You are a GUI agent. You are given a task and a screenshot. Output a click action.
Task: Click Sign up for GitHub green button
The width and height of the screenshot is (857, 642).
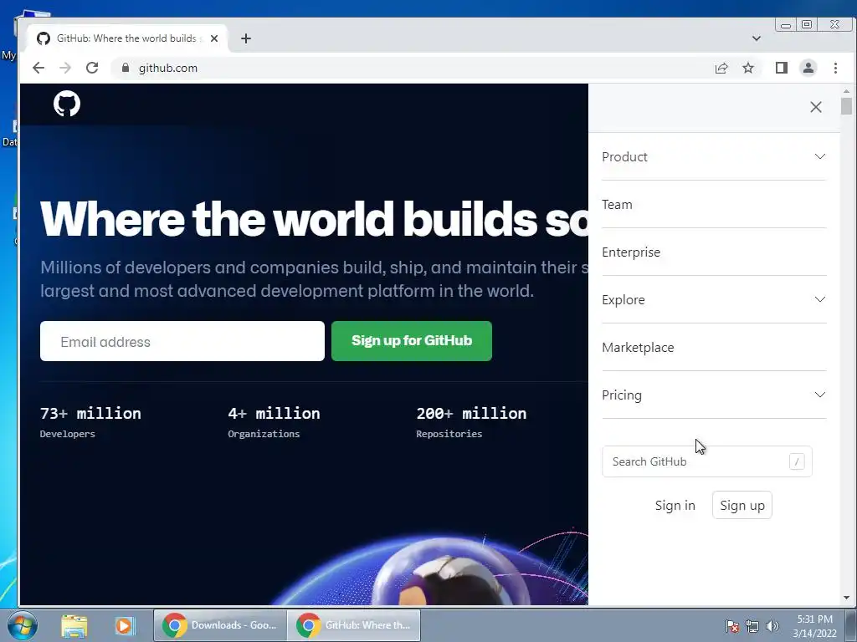click(x=412, y=341)
